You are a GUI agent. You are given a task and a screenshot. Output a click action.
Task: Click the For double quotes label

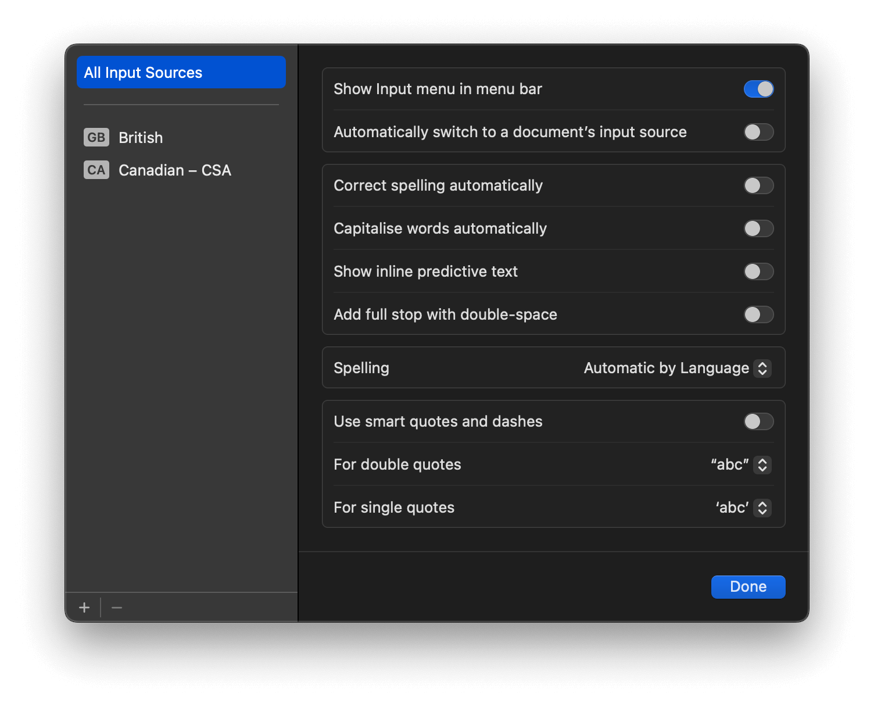click(x=397, y=464)
